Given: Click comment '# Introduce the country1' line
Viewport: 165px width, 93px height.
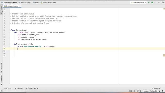Looking at the screenshot, I should point(30,23).
